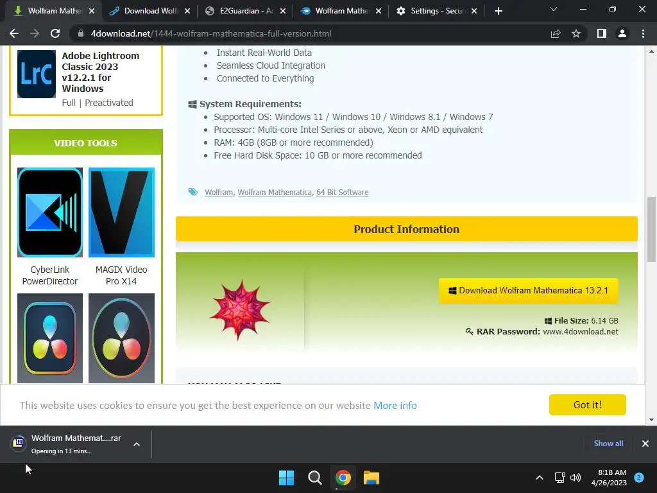Open the notification badge showing 2
Viewport: 657px width, 493px height.
click(x=639, y=478)
